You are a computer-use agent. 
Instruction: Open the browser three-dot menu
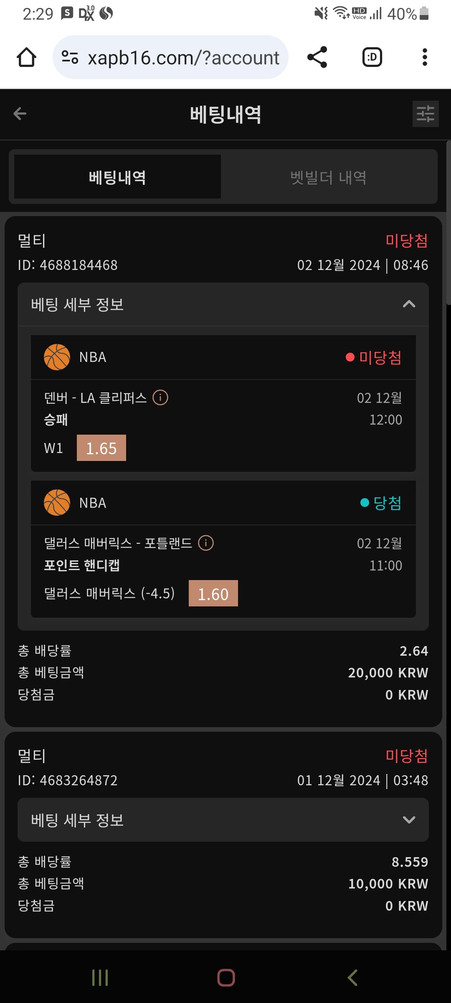(425, 57)
